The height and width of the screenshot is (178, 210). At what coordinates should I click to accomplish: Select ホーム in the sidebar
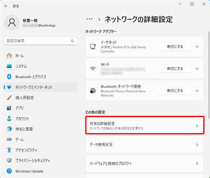(41, 56)
